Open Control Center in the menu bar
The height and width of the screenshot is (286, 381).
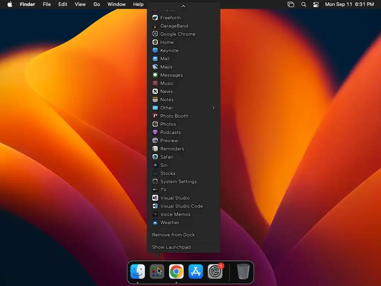tap(316, 4)
